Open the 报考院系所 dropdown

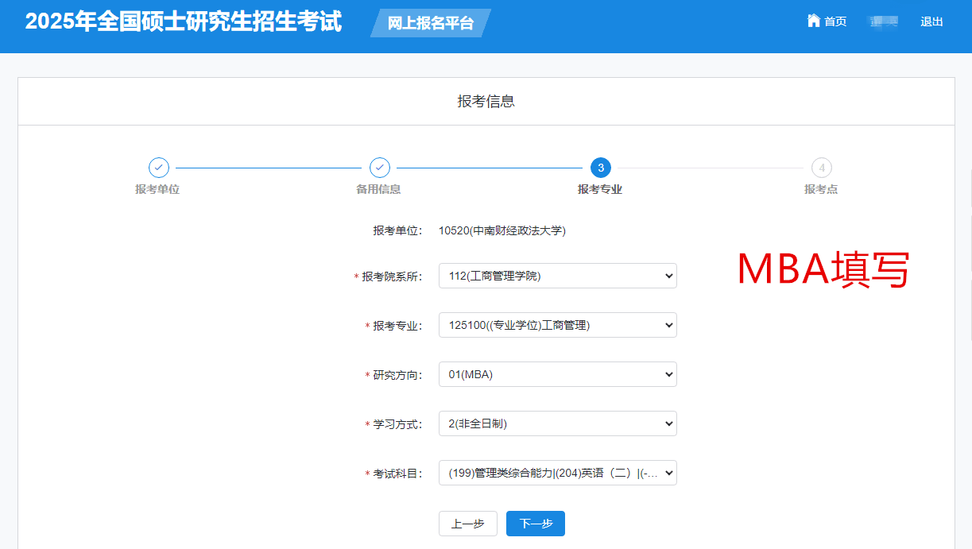[x=557, y=276]
